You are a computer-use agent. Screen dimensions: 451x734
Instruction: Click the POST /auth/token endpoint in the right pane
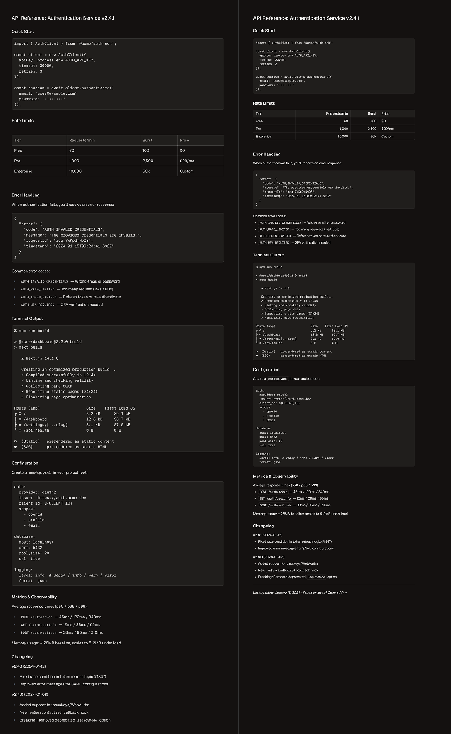pyautogui.click(x=273, y=492)
